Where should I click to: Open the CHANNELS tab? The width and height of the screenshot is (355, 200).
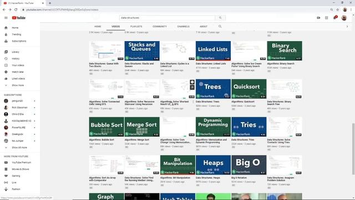coord(183,27)
